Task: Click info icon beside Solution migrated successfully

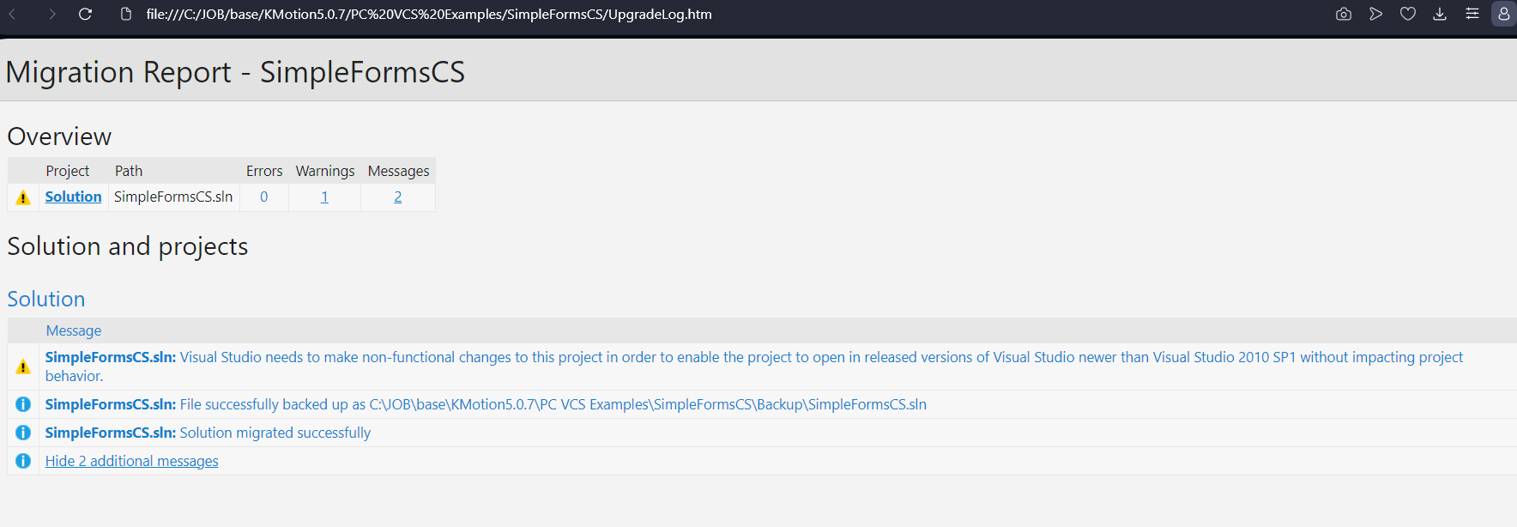Action: [23, 433]
